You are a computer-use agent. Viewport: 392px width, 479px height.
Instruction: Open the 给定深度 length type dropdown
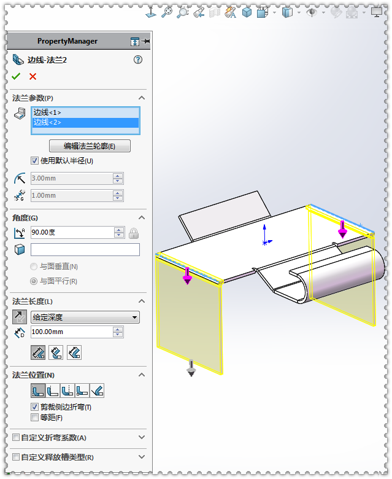coord(85,317)
